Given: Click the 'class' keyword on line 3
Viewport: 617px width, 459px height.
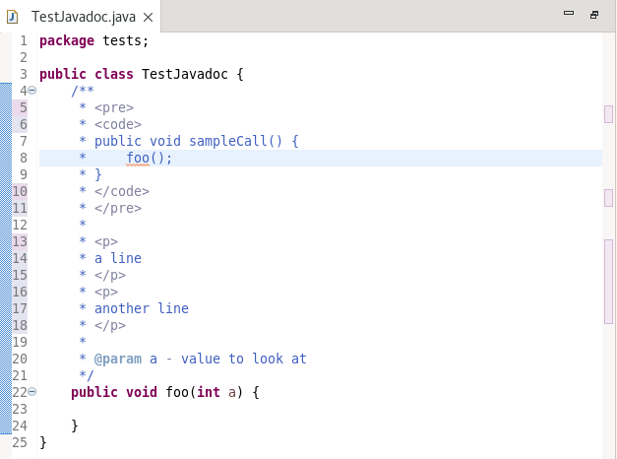Looking at the screenshot, I should (114, 74).
